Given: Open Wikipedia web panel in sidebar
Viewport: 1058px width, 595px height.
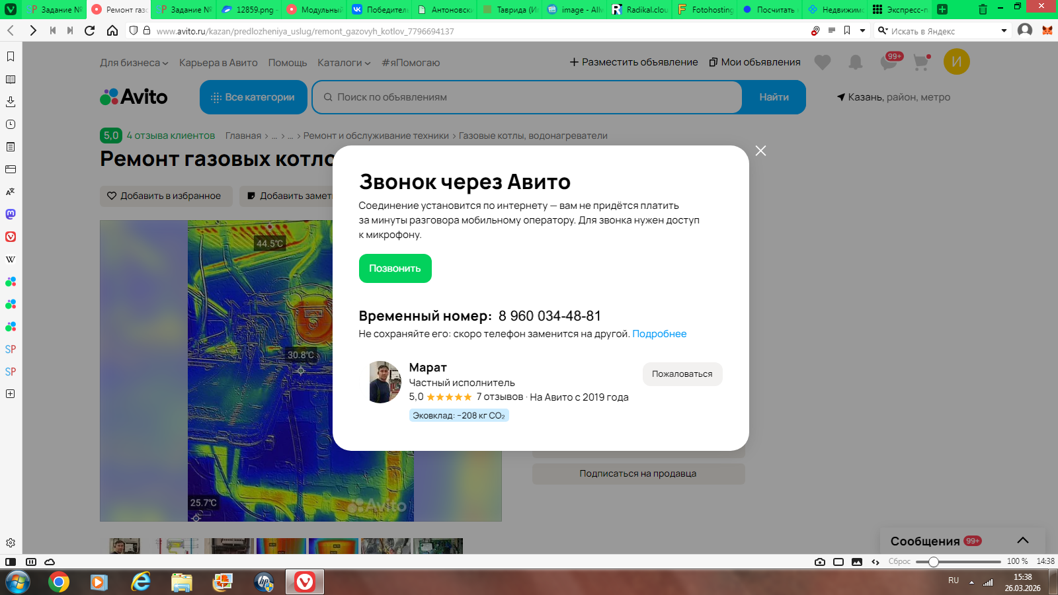Looking at the screenshot, I should coord(11,259).
